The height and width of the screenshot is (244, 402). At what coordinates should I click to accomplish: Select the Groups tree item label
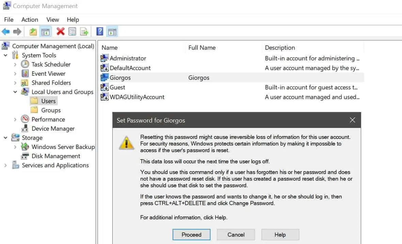pos(51,110)
